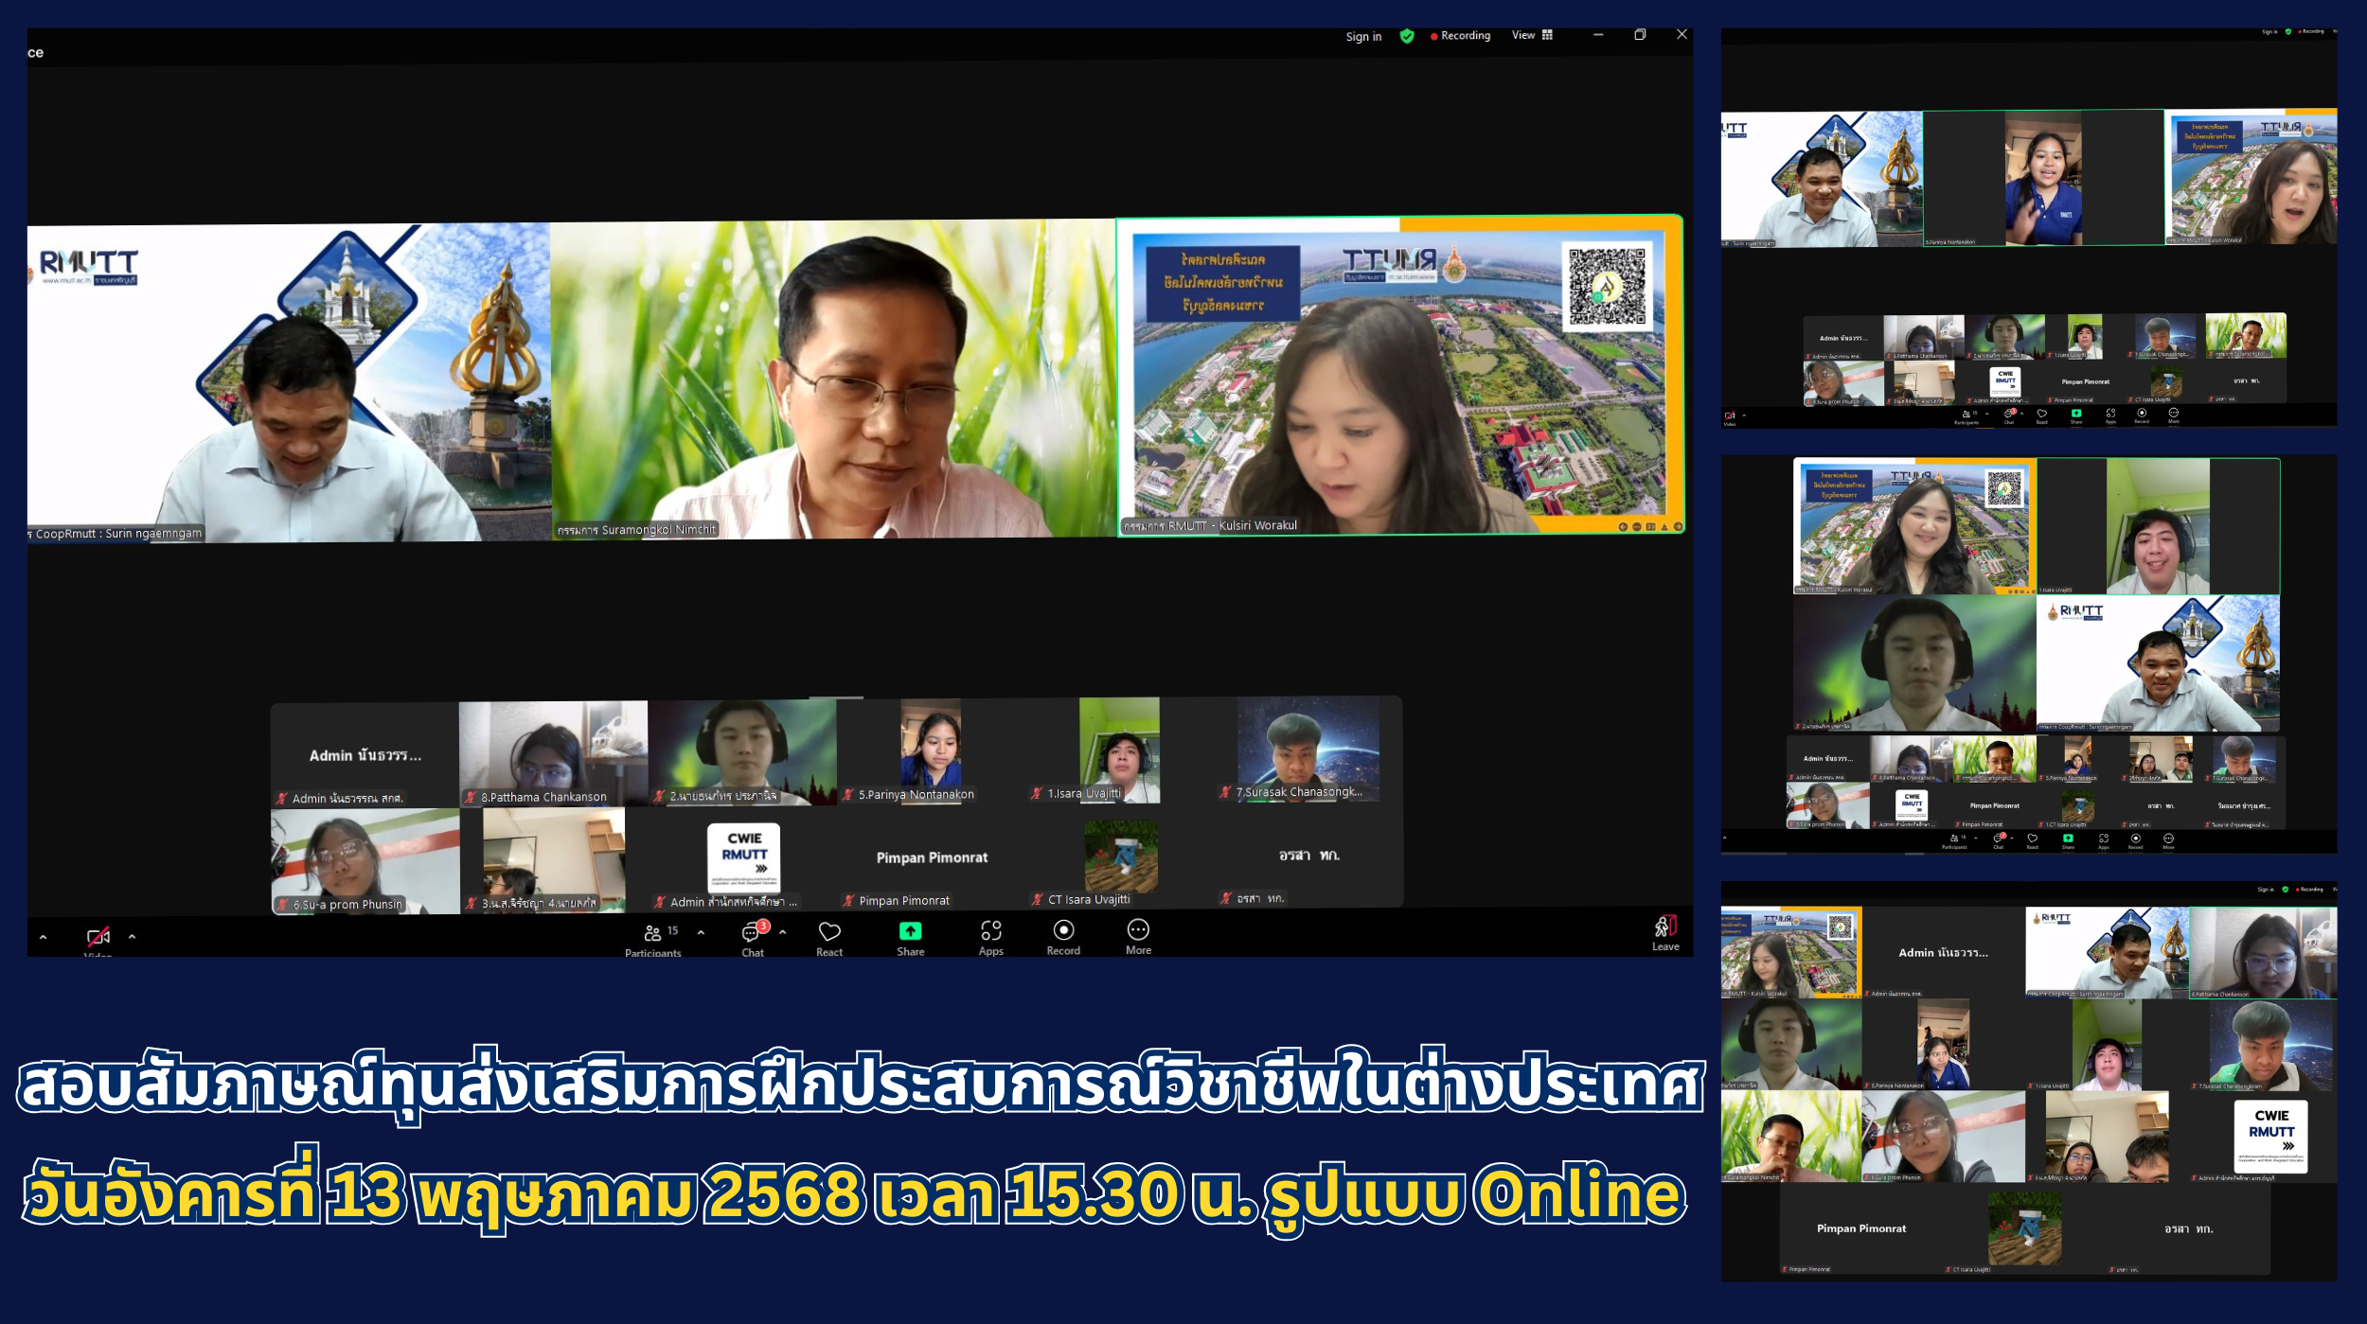Click muted mic icon beside Pimpan Pimonrat name
Screen dimensions: 2367x1324
tap(848, 900)
